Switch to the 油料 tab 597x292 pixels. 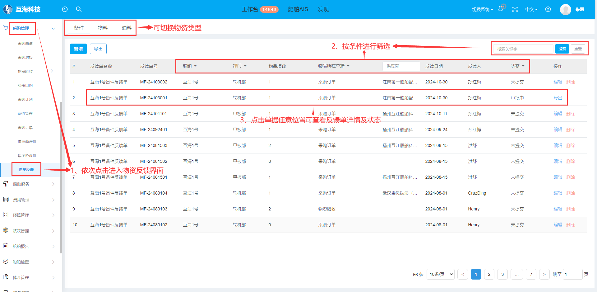(127, 28)
